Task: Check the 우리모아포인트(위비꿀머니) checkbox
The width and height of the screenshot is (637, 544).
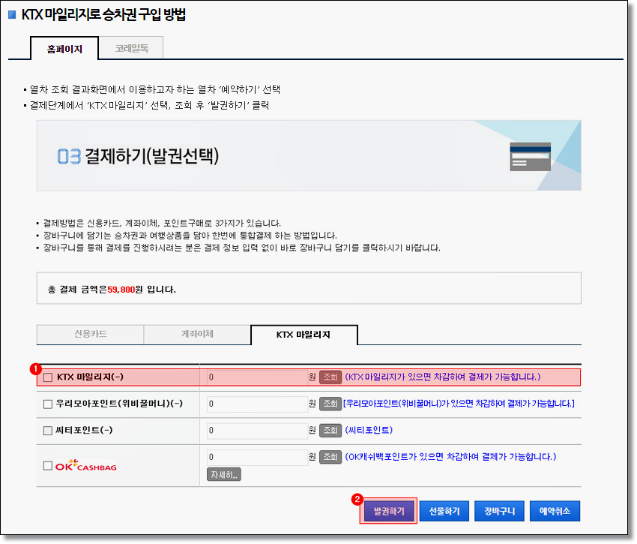Action: (x=48, y=404)
